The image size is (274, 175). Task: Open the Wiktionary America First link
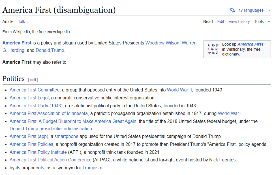250,44
